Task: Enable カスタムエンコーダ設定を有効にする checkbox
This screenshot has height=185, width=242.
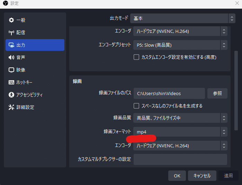Action: pyautogui.click(x=136, y=57)
